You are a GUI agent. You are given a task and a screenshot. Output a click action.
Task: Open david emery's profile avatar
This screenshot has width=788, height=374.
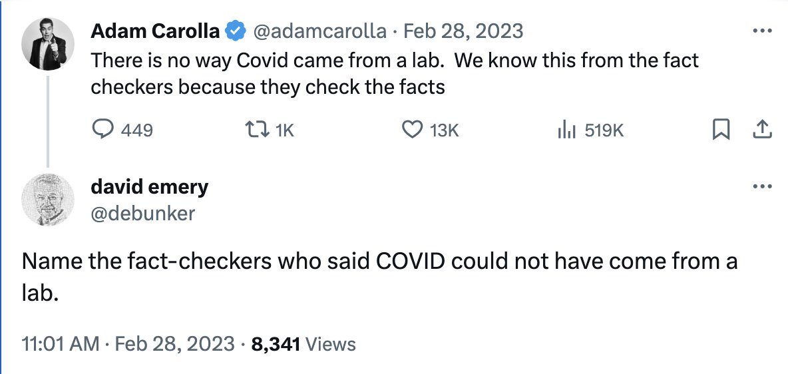point(47,199)
